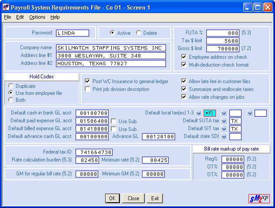Click the Federal tax ID field

pyautogui.click(x=94, y=152)
